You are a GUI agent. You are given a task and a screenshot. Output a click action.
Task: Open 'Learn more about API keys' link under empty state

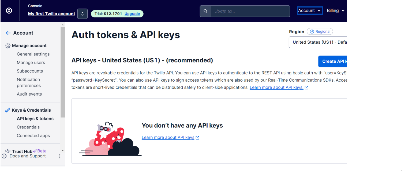click(x=168, y=138)
